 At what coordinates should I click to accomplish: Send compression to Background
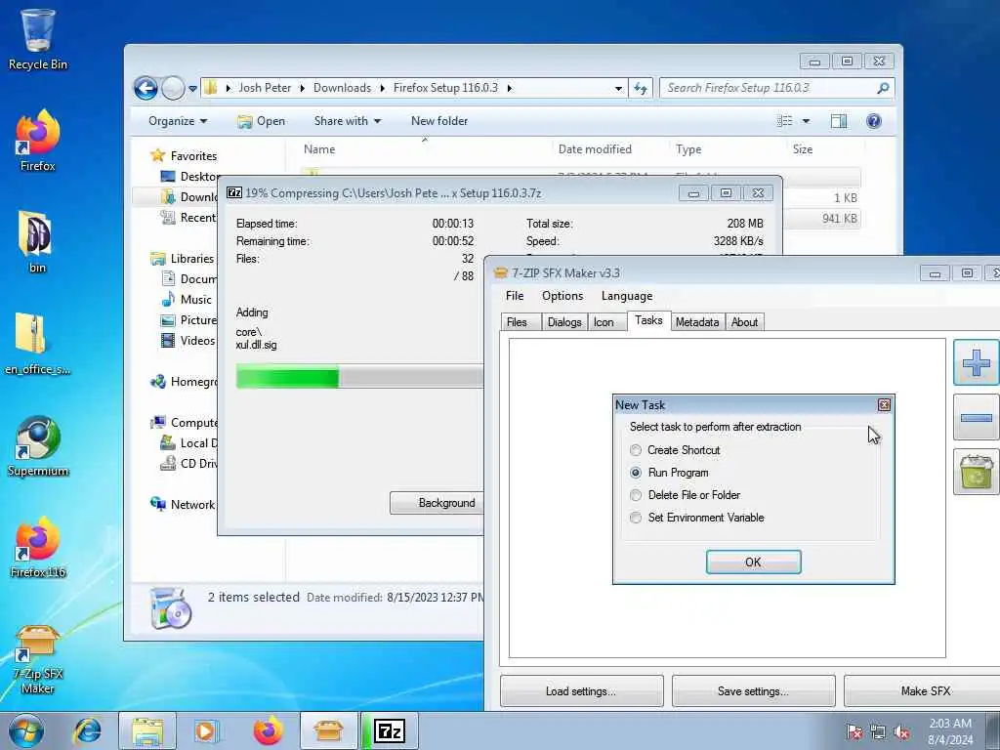pyautogui.click(x=437, y=503)
